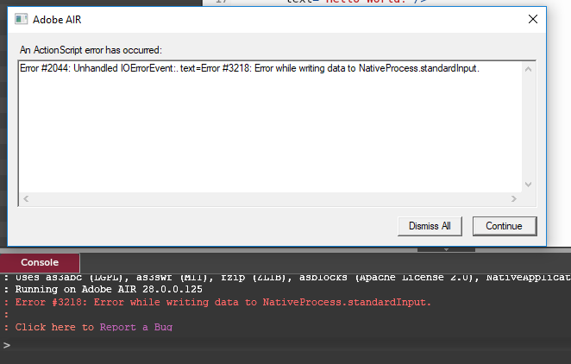Viewport: 571px width, 364px height.
Task: Click the error text box scroll-down arrow
Action: [x=529, y=185]
